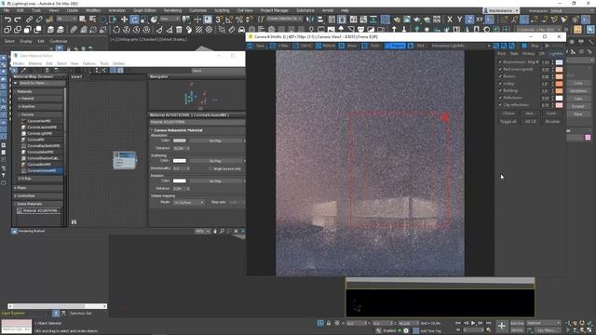Viewport: 596px width, 335px height.
Task: Click the pause icon in View1 panel
Action: [74, 221]
